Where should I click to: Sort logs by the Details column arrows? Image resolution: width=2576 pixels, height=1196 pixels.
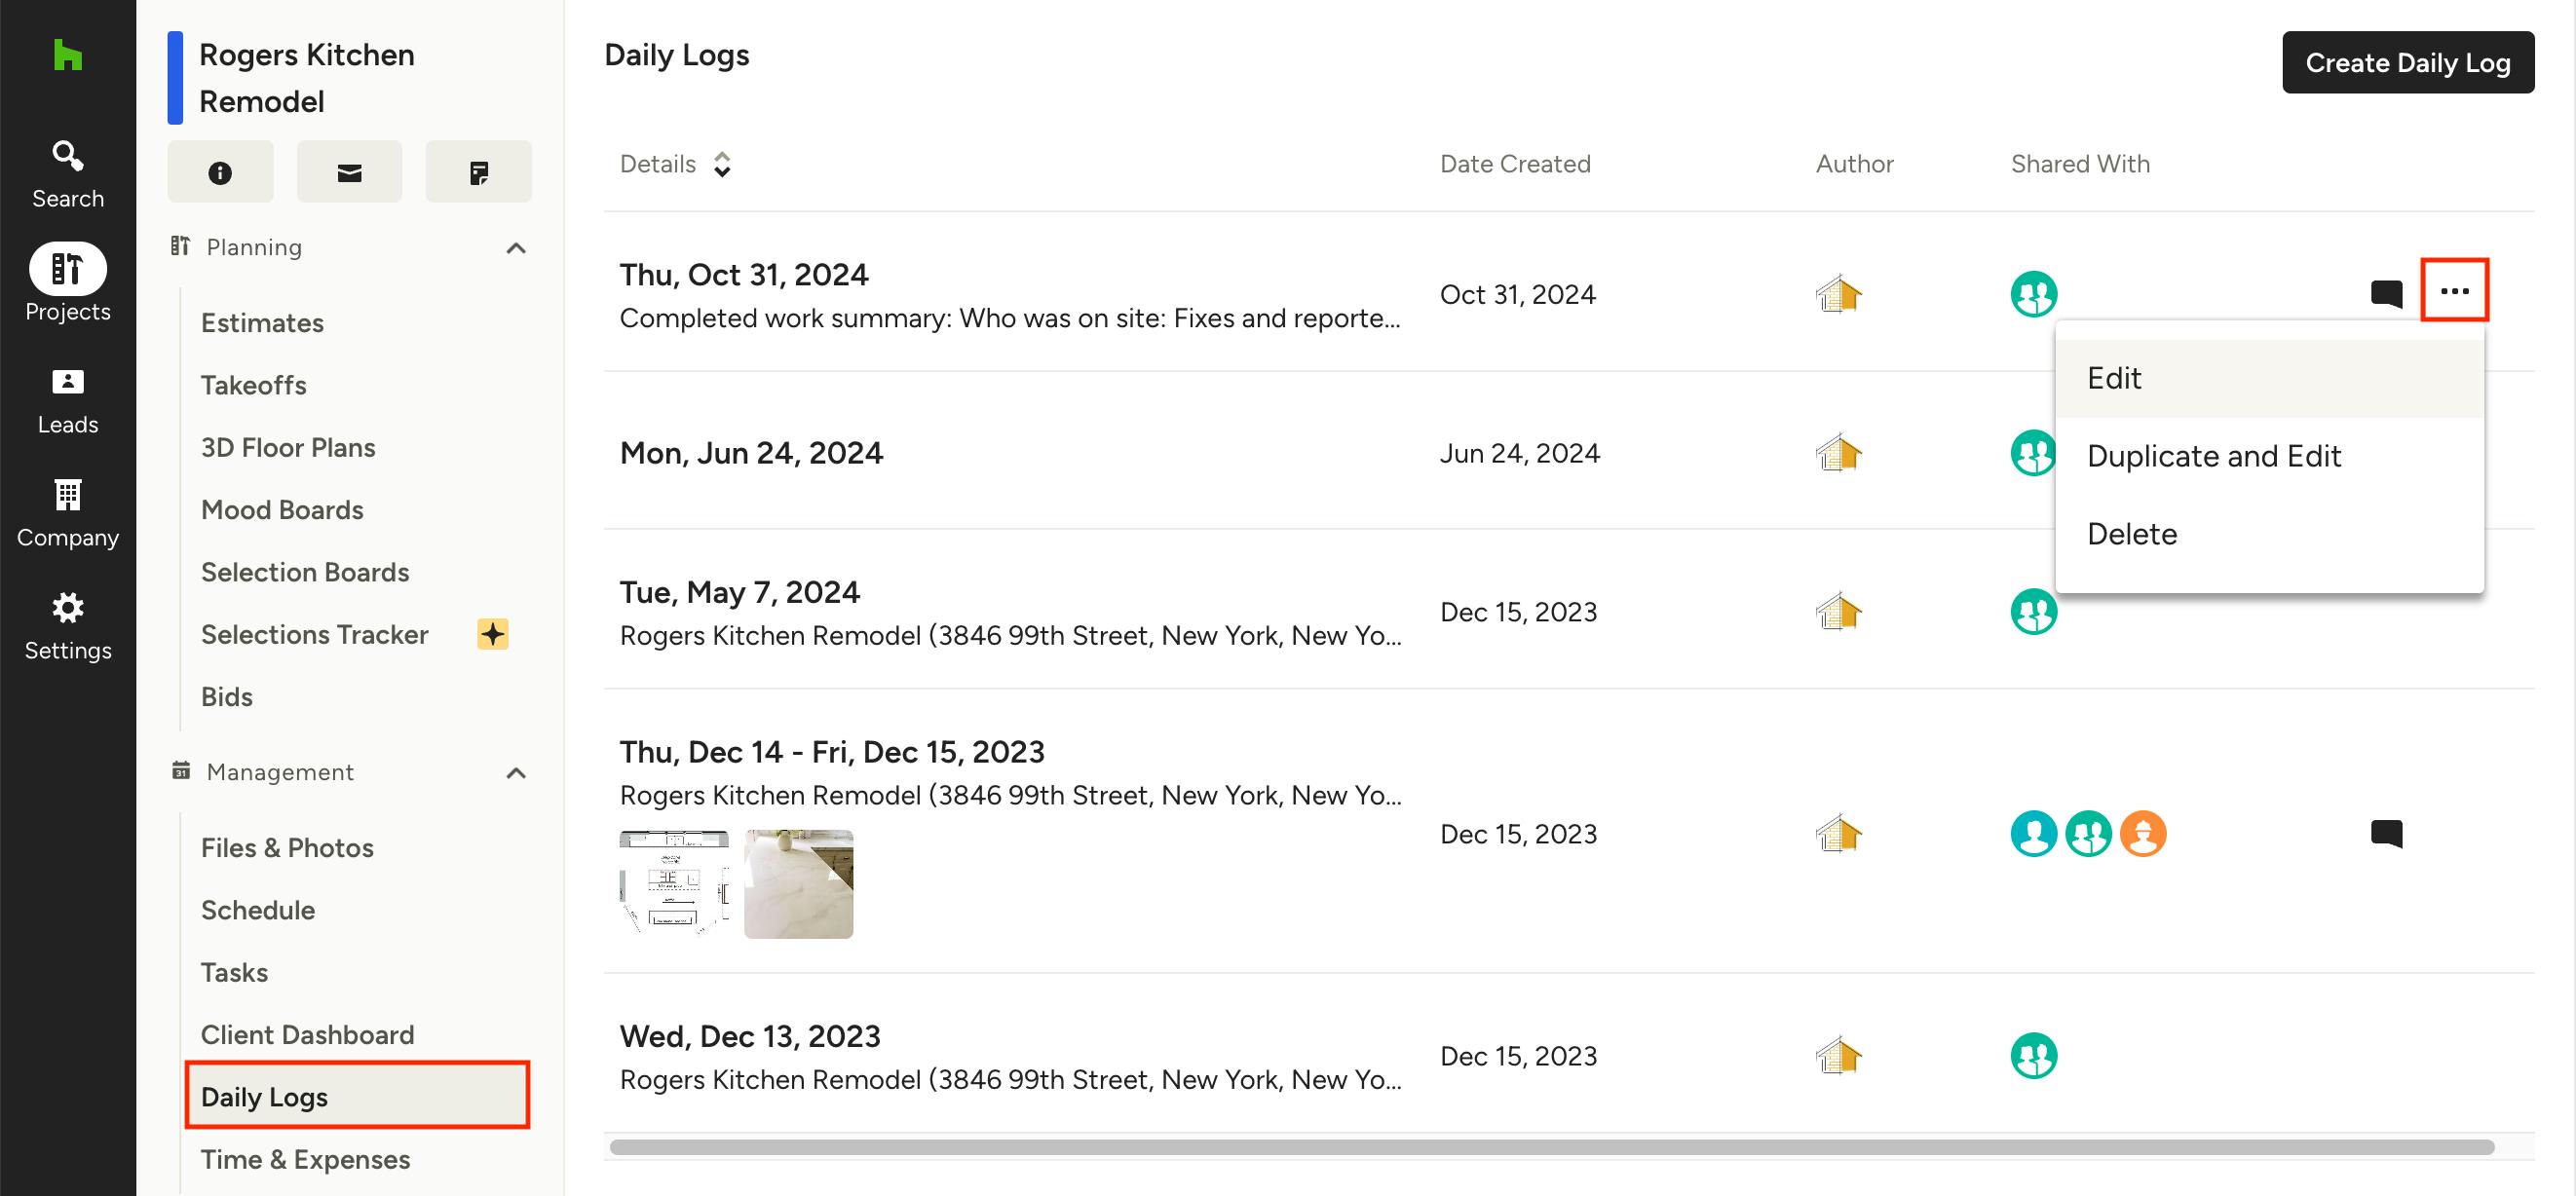pyautogui.click(x=722, y=164)
